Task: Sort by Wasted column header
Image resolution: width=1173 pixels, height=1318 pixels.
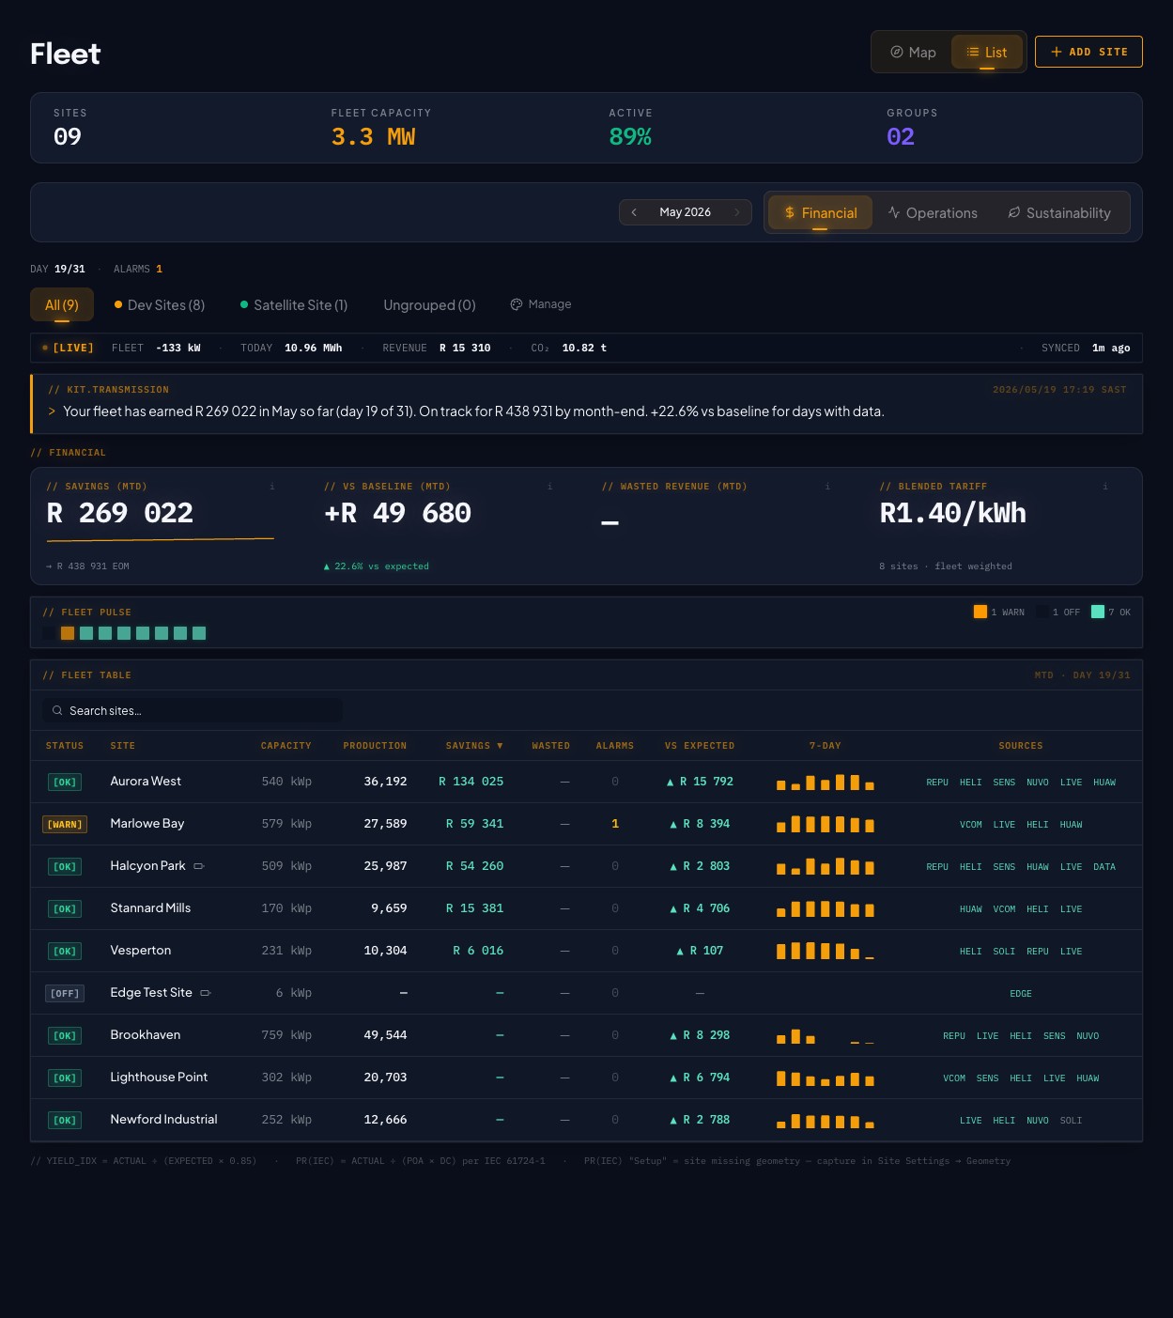Action: tap(550, 746)
